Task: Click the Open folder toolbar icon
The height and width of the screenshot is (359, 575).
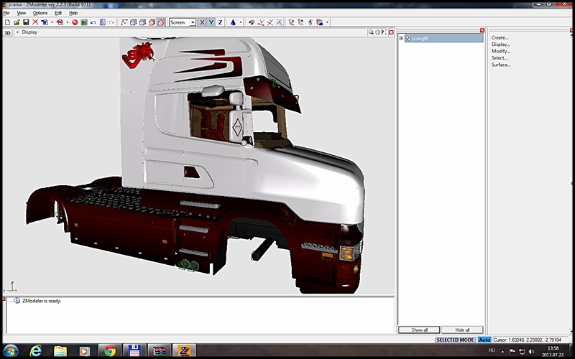Action: coord(16,22)
